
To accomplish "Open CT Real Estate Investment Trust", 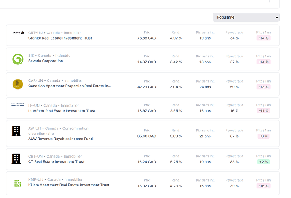I will click(56, 161).
